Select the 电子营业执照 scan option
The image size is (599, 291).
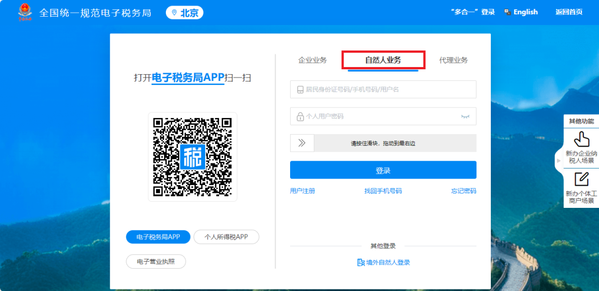point(156,262)
